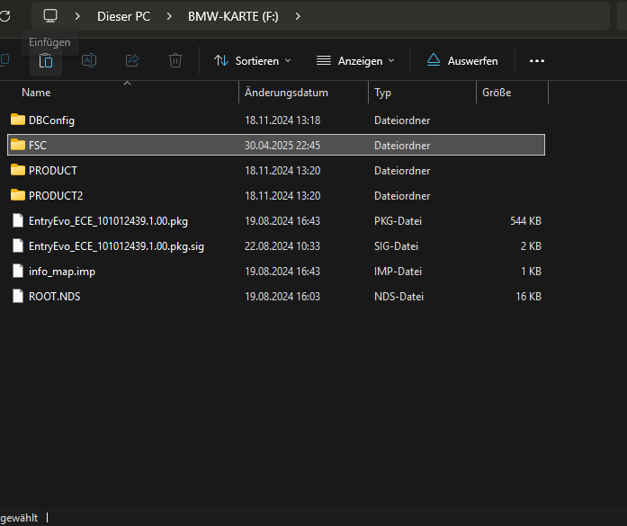Click the Rename toolbar icon
The width and height of the screenshot is (627, 526).
[89, 61]
